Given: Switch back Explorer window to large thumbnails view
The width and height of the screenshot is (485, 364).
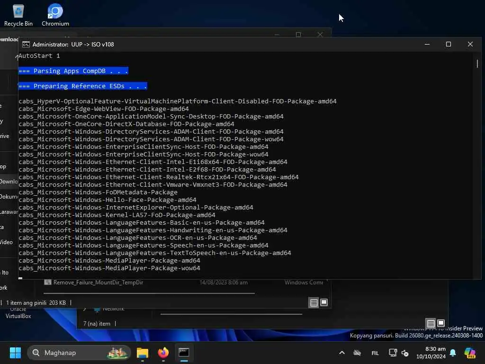Looking at the screenshot, I should 441,323.
